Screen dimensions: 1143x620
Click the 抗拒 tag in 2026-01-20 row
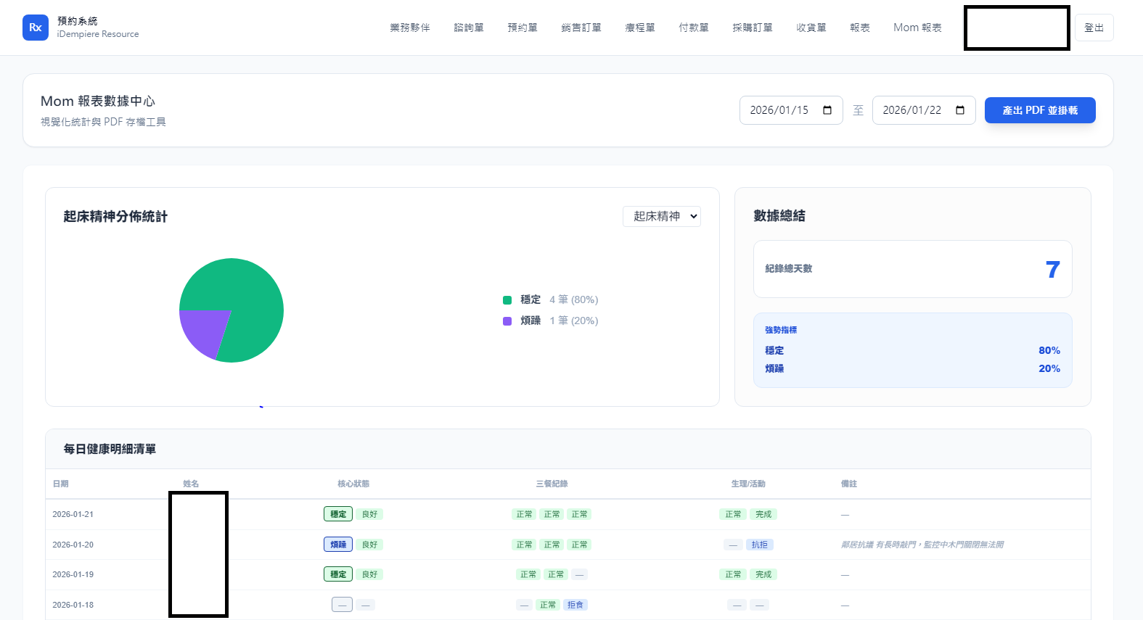coord(759,545)
